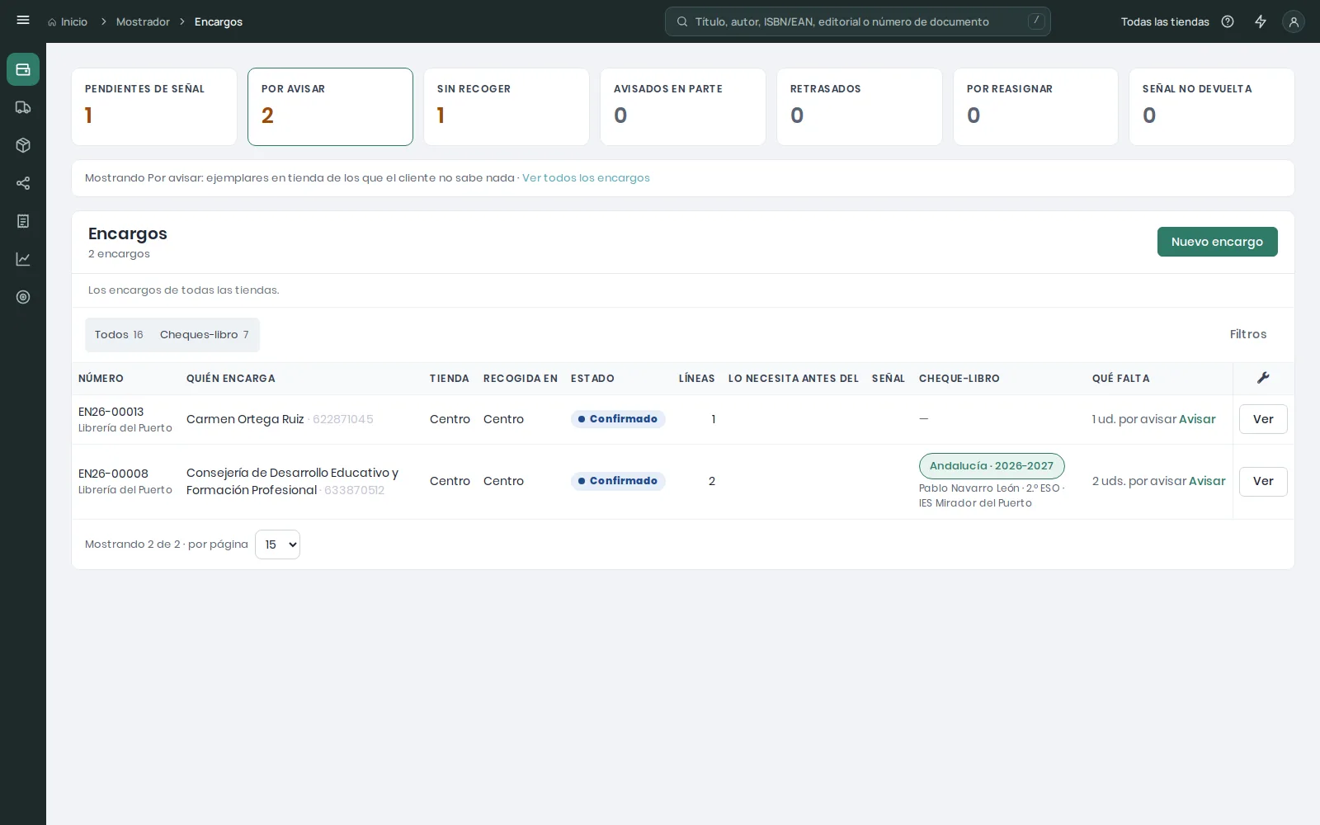
Task: Open the help question mark icon
Action: coord(1228,21)
